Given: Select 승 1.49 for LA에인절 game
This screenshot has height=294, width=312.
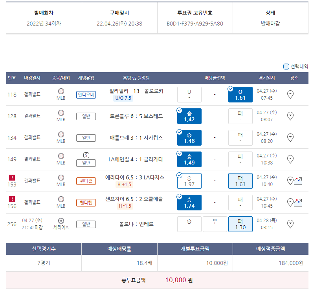Looking at the screenshot, I should 189,159.
